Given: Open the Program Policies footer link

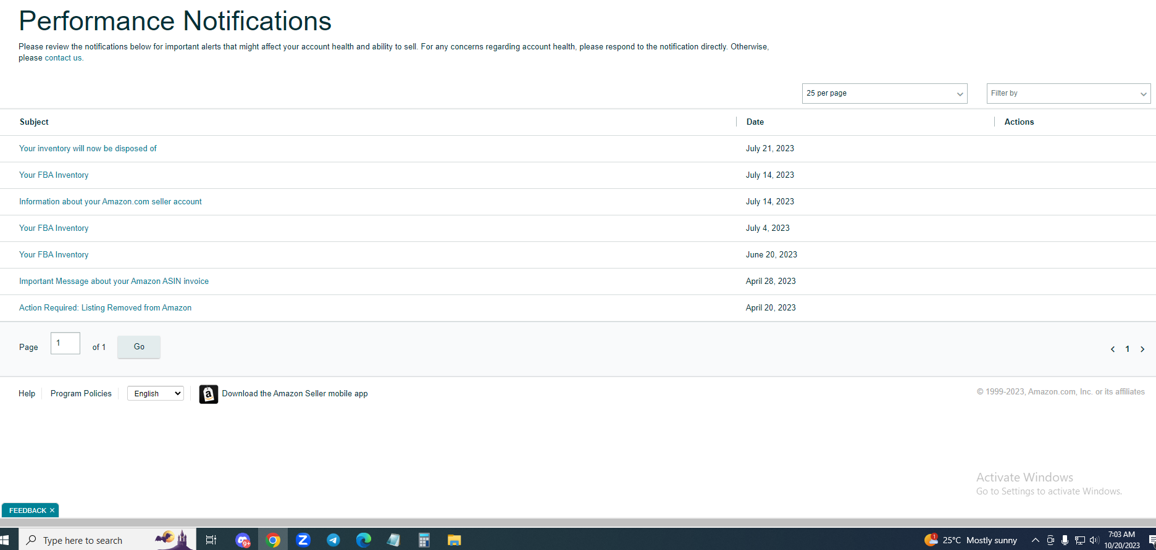Looking at the screenshot, I should pyautogui.click(x=81, y=394).
